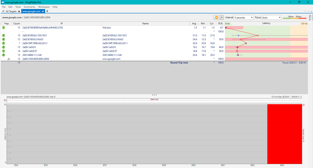Click the bar chart icon on final hop row

pos(8,59)
